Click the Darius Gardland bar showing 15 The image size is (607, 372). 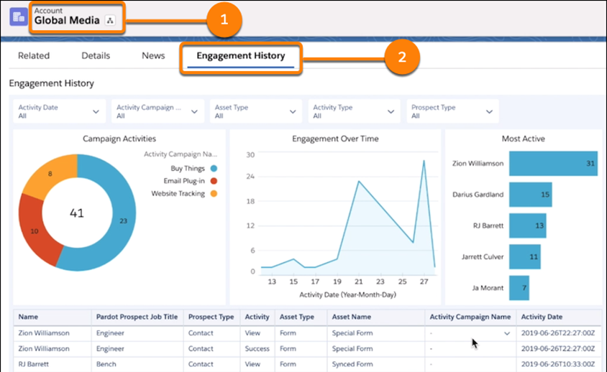point(531,195)
